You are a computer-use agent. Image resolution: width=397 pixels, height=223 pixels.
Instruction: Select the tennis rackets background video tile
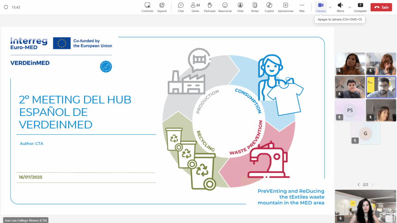coord(350,87)
